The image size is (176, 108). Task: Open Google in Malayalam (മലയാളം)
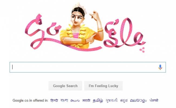[138, 100]
